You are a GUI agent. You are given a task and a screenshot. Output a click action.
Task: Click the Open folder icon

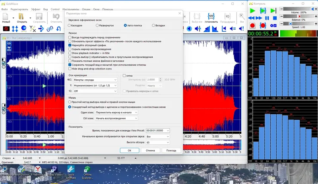coord(21,17)
